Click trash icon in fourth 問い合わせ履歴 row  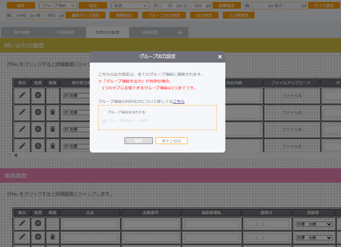[x=52, y=146]
